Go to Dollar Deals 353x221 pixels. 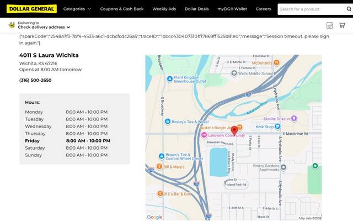197,9
